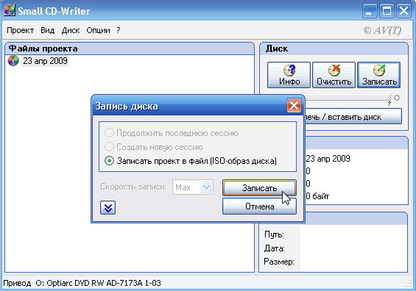This screenshot has height=291, width=416.
Task: Open the Проект menu
Action: click(x=20, y=30)
